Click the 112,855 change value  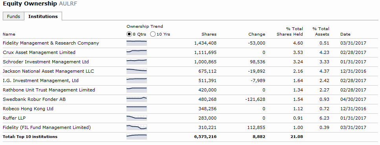(x=257, y=128)
